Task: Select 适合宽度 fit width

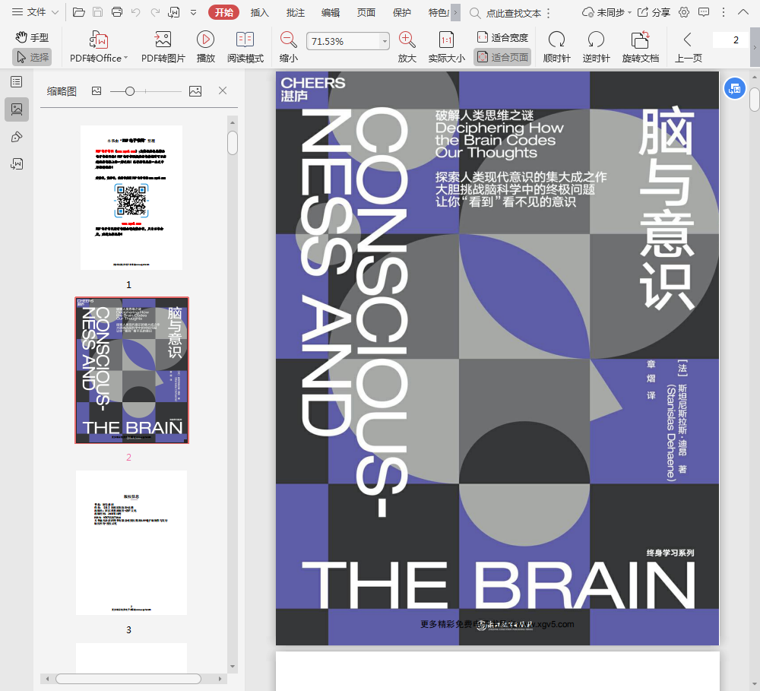Action: click(x=502, y=37)
